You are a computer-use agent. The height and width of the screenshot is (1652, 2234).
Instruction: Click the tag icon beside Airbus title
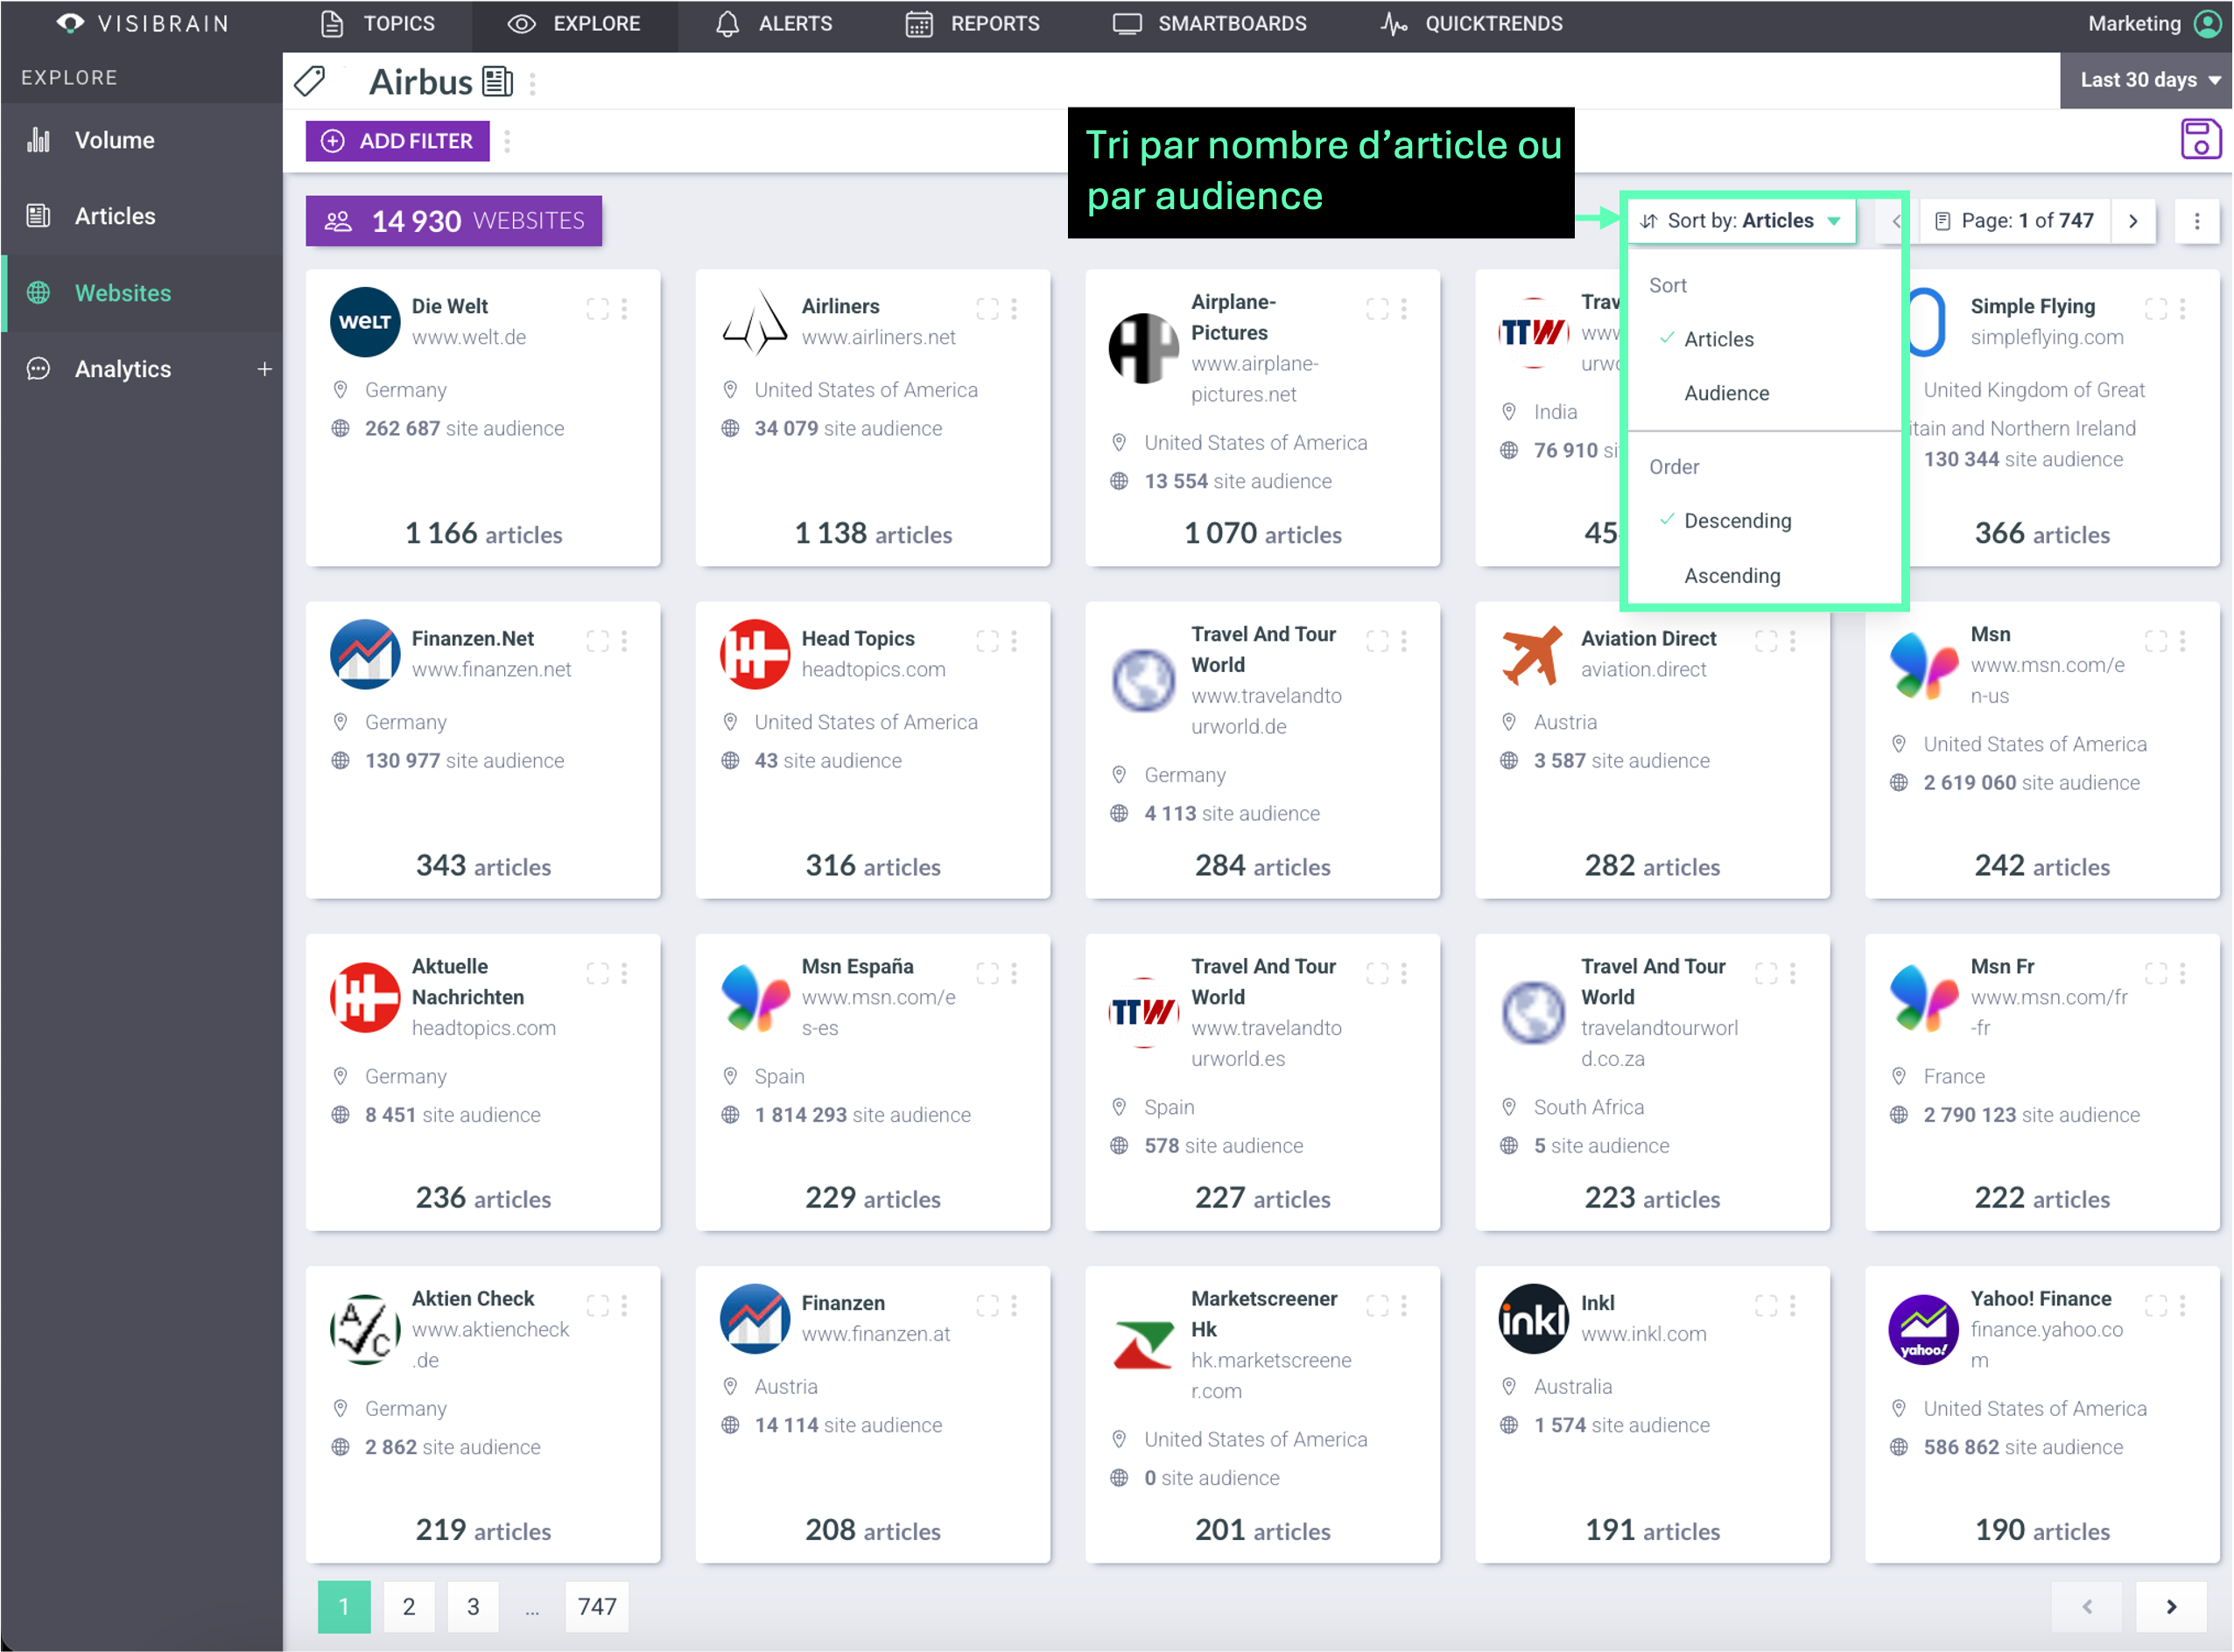click(310, 82)
